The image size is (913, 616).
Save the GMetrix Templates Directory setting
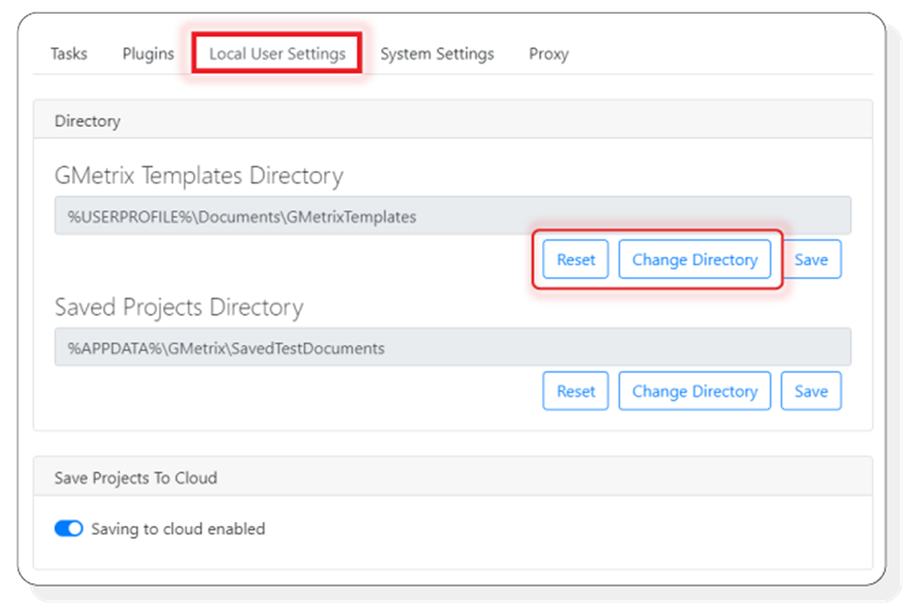(812, 259)
